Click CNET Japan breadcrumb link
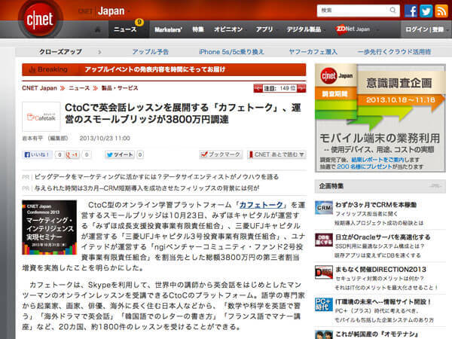The width and height of the screenshot is (452, 339). point(39,88)
